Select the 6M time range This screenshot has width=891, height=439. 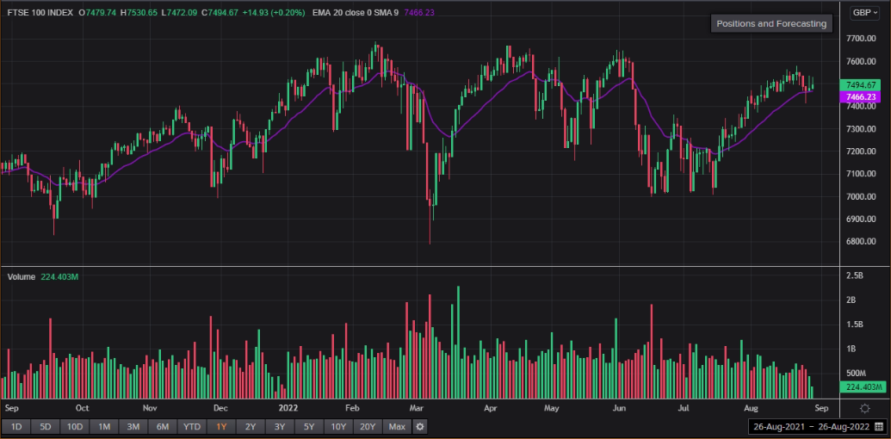click(x=163, y=426)
